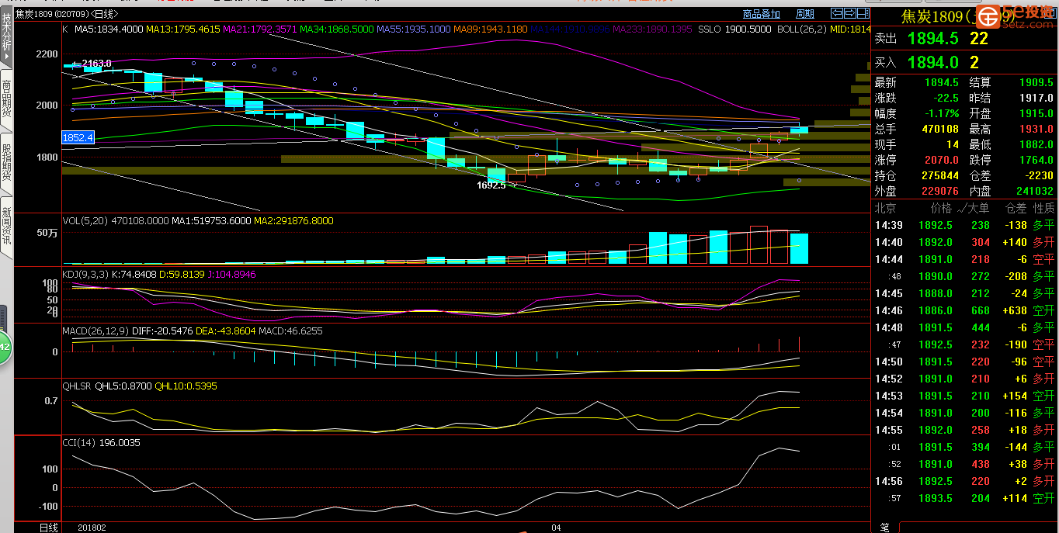Click the 价格 column header

(x=941, y=208)
